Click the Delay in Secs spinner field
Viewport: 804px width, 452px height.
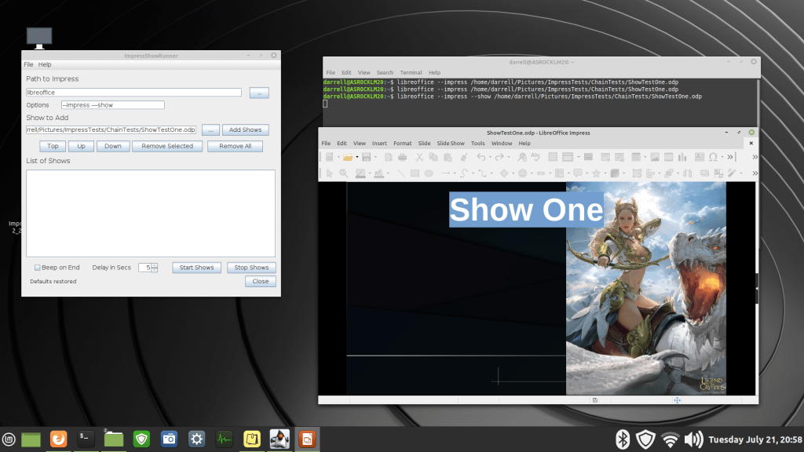(144, 268)
